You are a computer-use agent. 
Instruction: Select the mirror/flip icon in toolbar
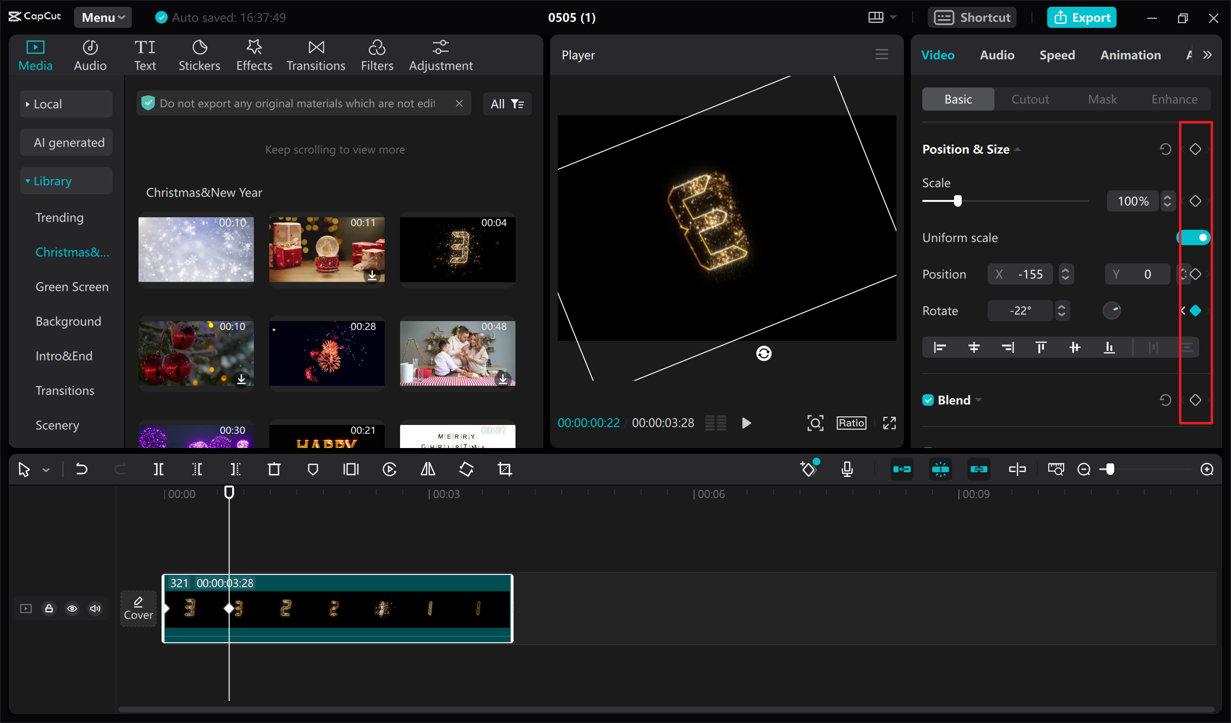428,469
